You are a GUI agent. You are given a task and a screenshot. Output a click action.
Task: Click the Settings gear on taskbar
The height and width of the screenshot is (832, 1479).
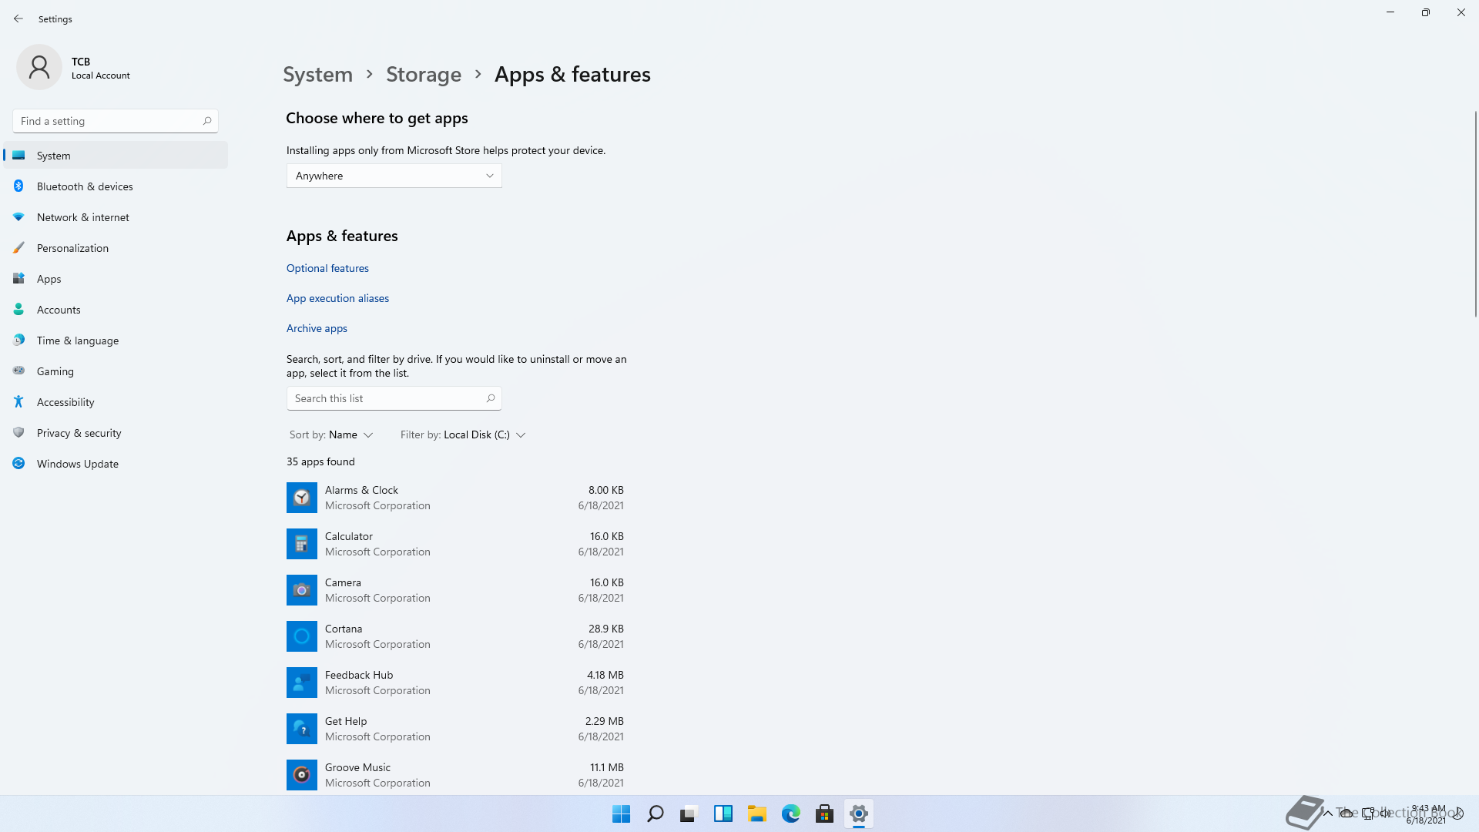click(x=858, y=814)
